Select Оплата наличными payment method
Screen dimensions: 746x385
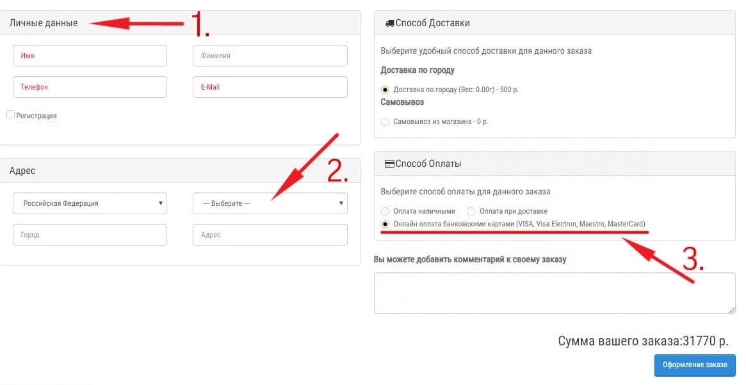coord(385,211)
